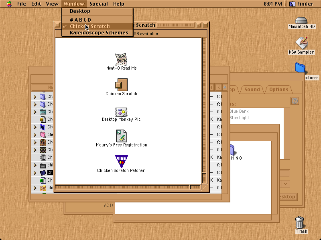The image size is (321, 240).
Task: Open the View menu
Action: pos(52,4)
